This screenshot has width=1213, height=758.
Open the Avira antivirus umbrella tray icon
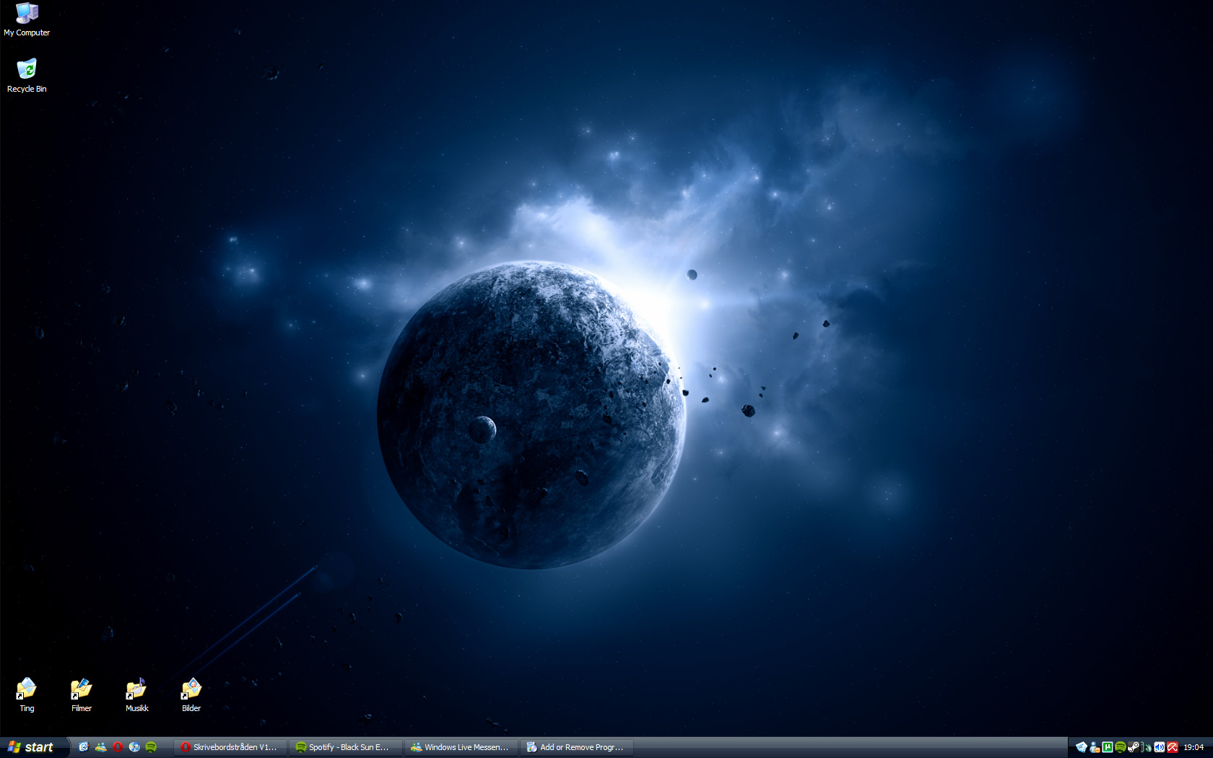point(1173,747)
